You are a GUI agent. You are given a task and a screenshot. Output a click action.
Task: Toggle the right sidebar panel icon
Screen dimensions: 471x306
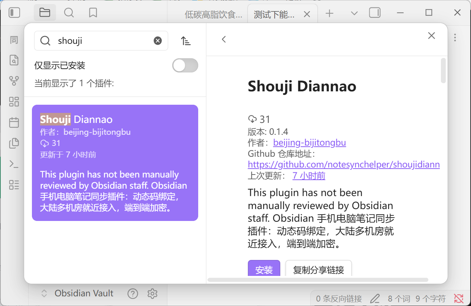tap(375, 13)
